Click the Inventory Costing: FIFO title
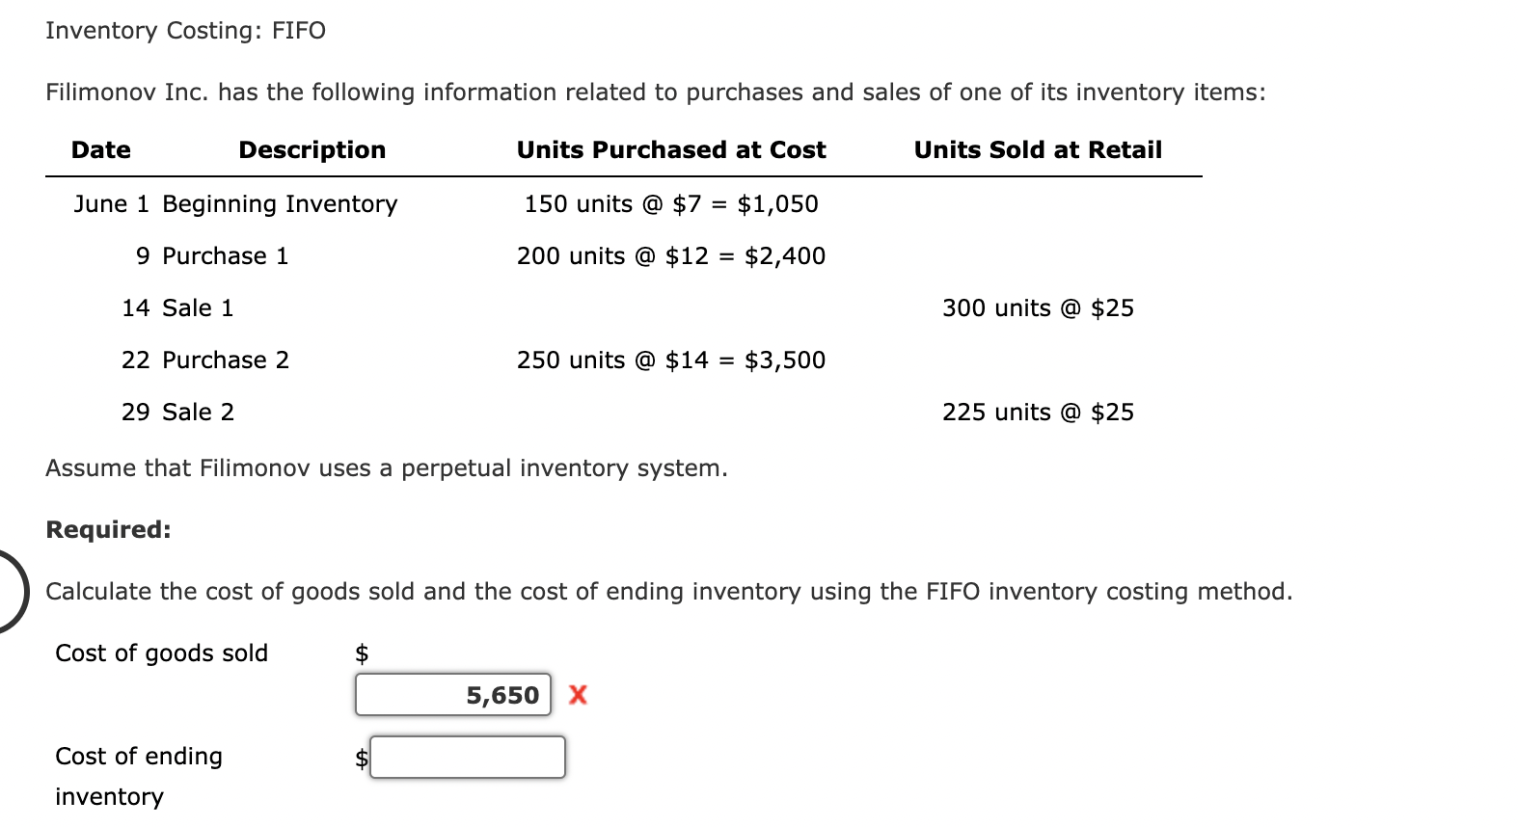Viewport: 1518px width, 827px height. click(183, 30)
